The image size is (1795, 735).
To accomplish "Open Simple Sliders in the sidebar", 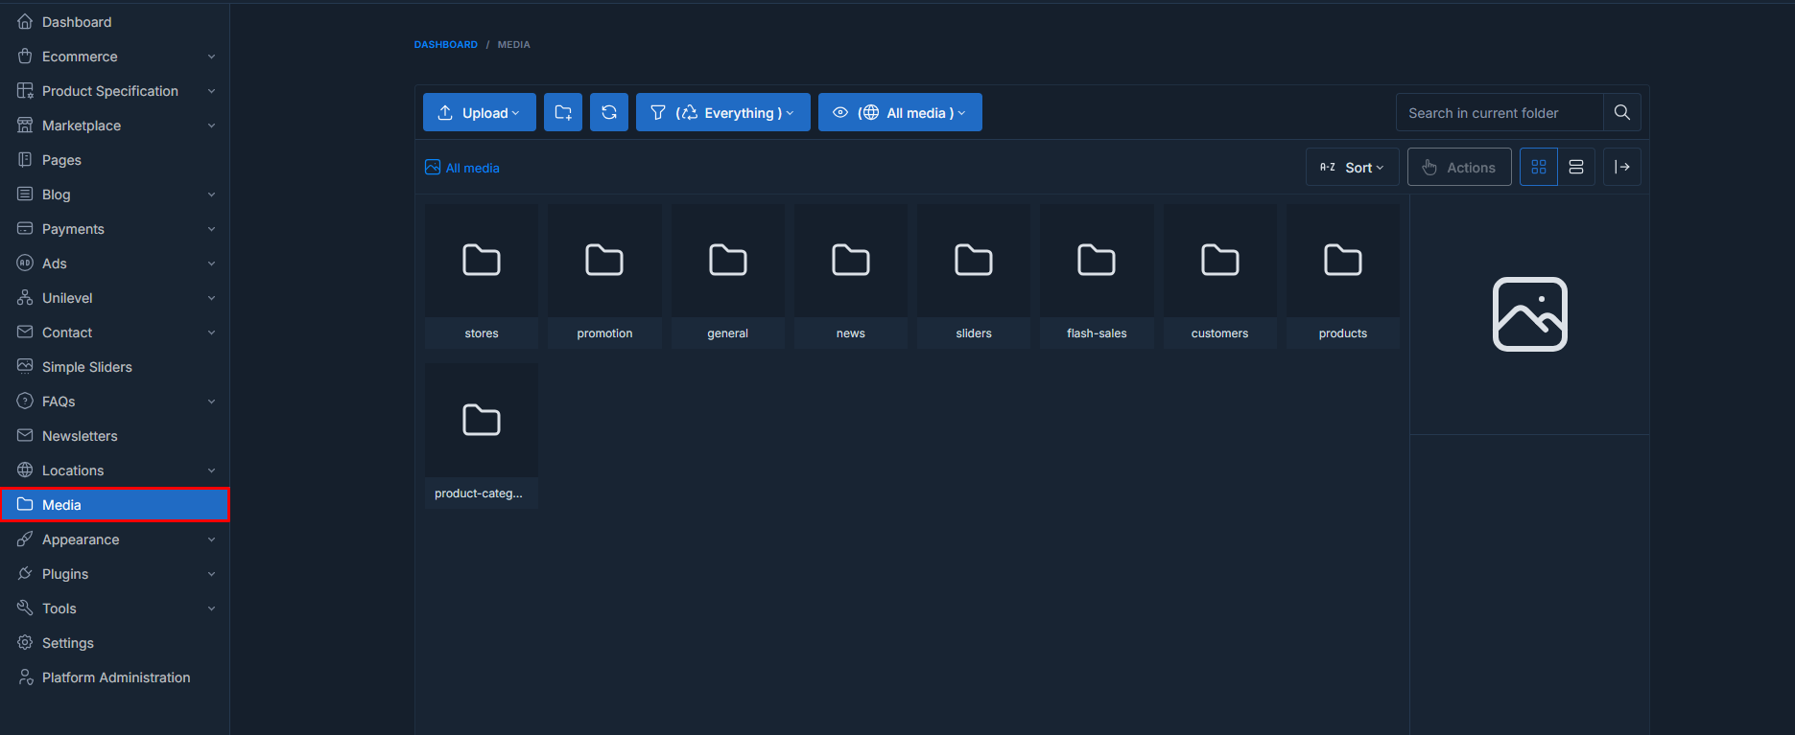I will (87, 367).
